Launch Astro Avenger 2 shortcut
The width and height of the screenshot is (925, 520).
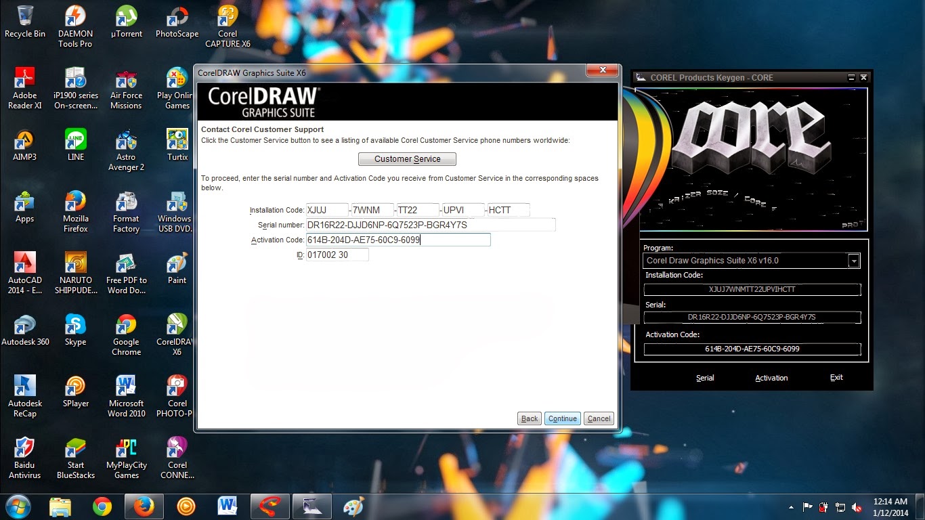126,150
